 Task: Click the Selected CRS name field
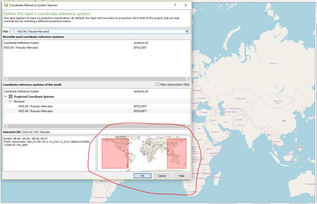(x=106, y=132)
